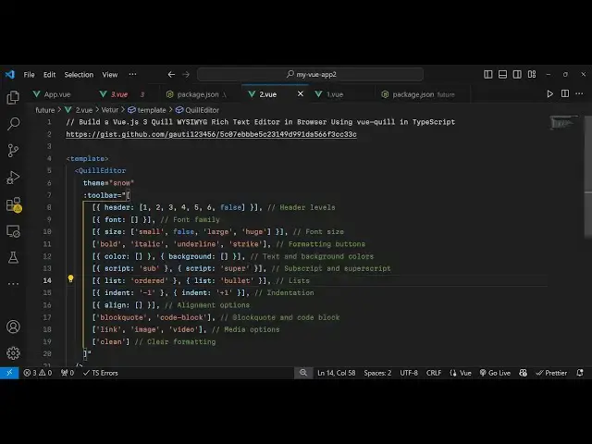
Task: Select language mode Vue in status bar
Action: (461, 373)
